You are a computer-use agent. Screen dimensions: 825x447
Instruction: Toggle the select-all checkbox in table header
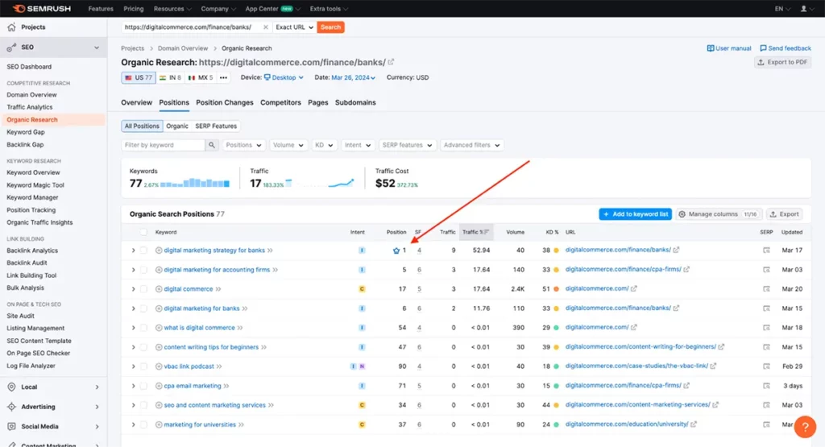coord(143,232)
